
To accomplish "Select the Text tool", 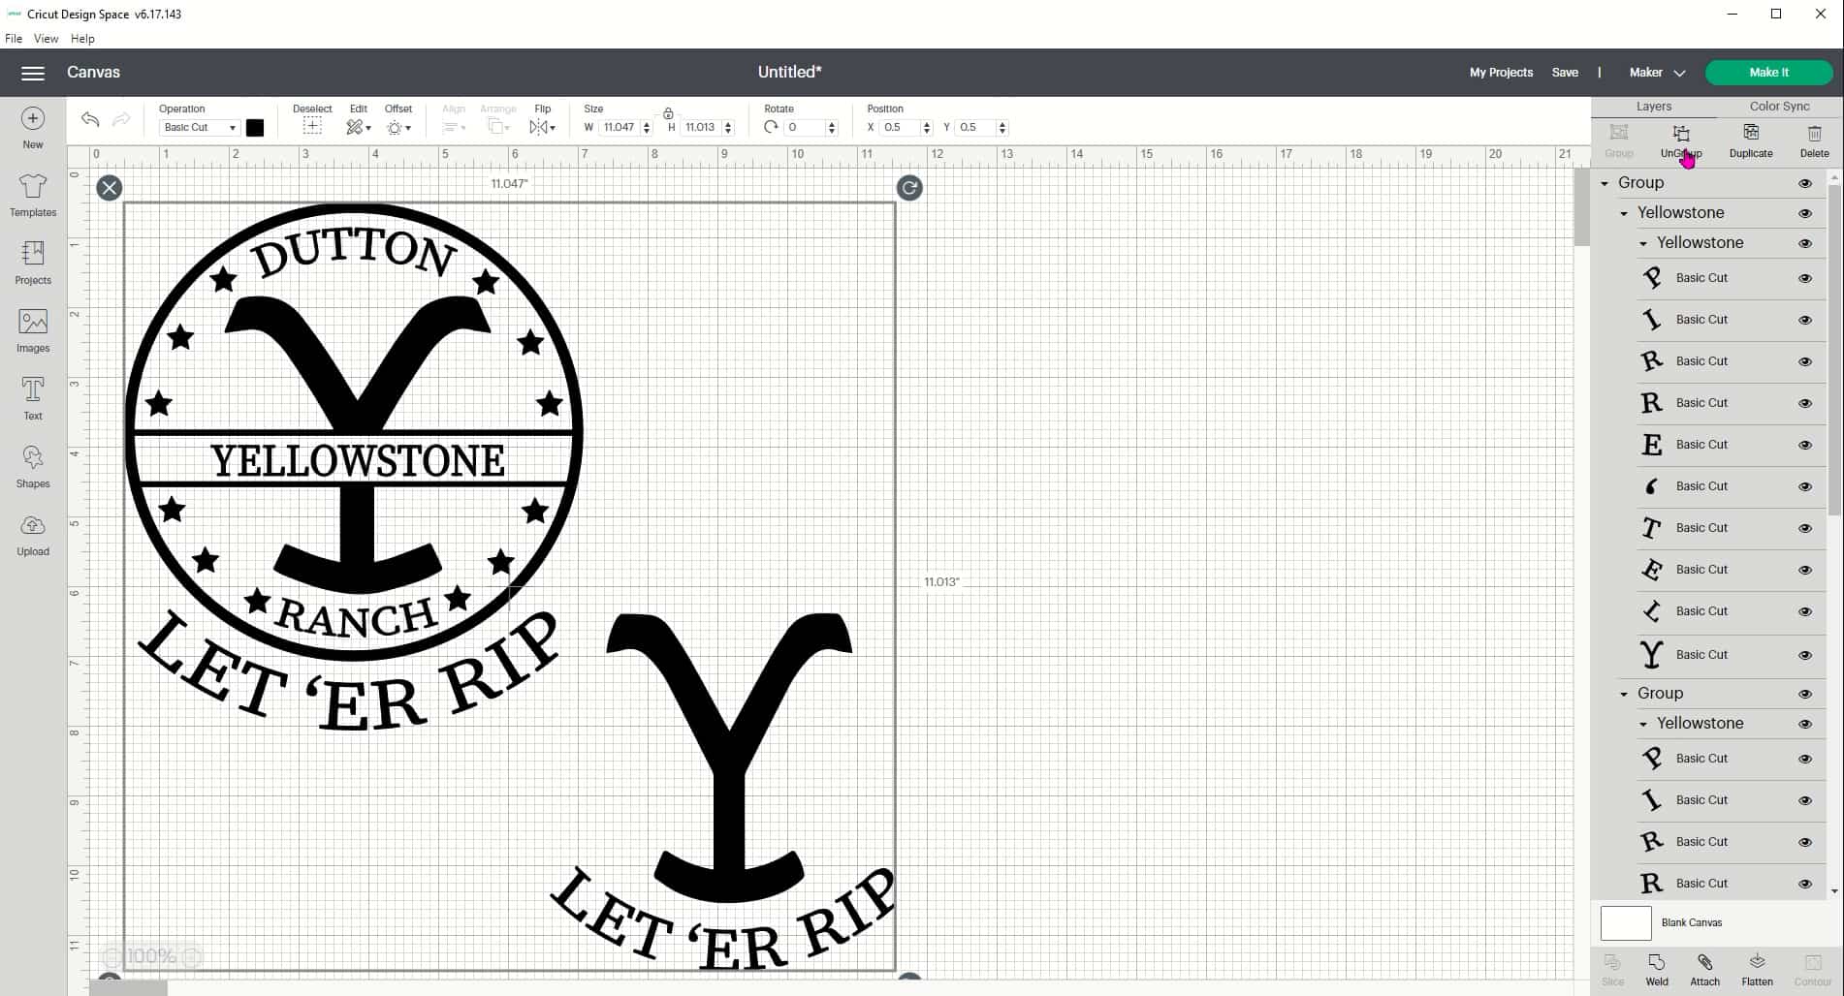I will tap(33, 398).
